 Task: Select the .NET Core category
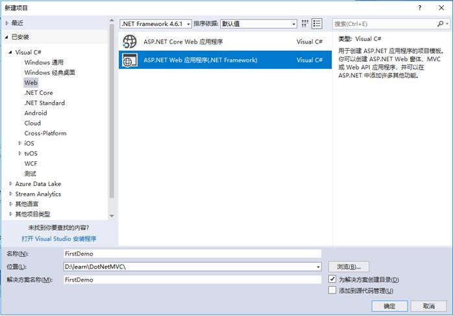point(38,92)
